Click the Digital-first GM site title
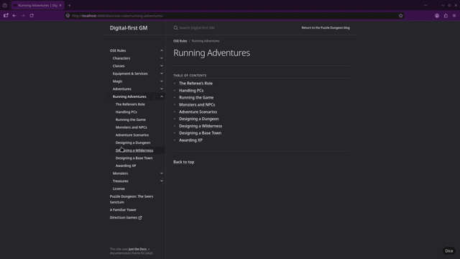This screenshot has height=259, width=460. [x=129, y=28]
